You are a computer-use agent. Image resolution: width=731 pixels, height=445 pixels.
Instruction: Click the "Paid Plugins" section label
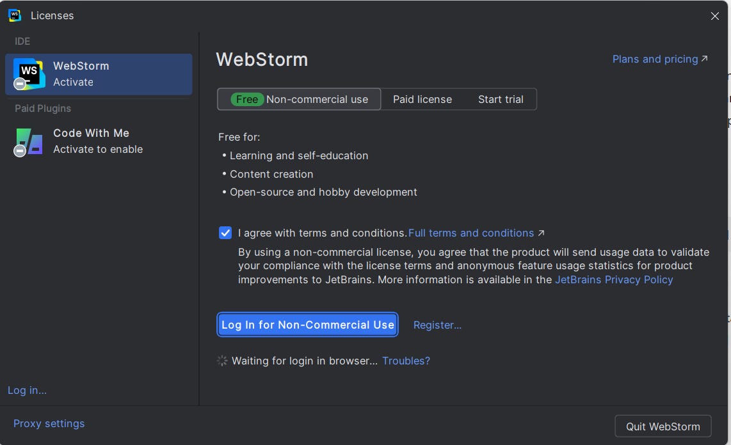43,109
